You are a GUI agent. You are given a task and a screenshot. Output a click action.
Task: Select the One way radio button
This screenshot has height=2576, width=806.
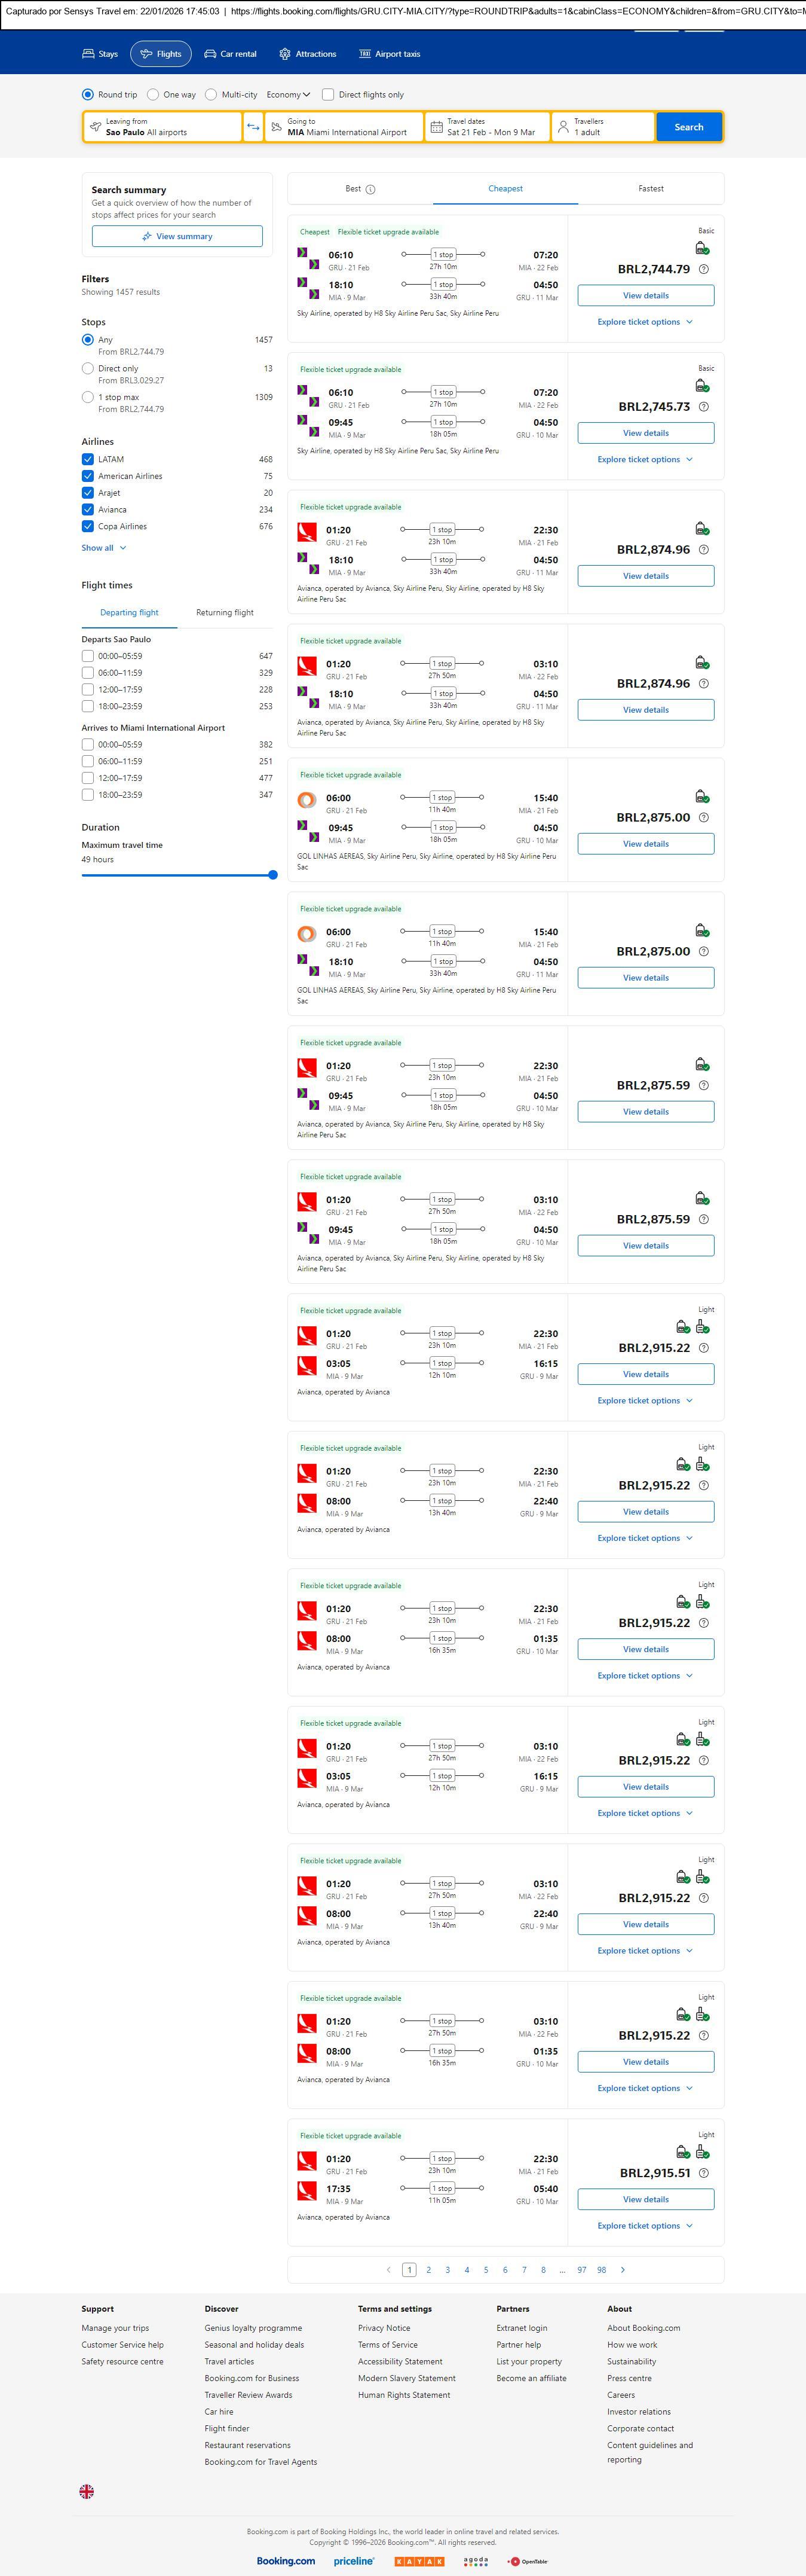pos(153,95)
